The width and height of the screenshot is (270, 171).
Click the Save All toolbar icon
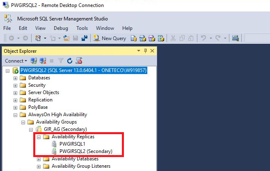coord(85,38)
